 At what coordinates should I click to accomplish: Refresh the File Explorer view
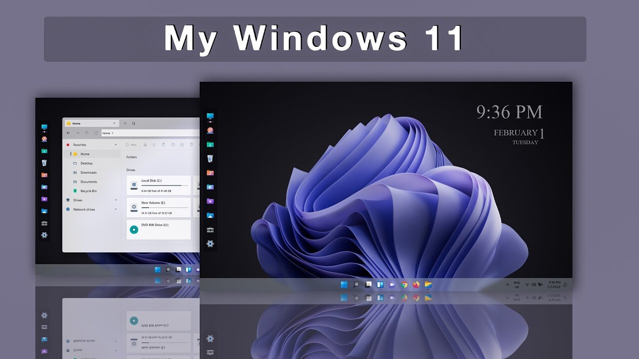point(96,133)
